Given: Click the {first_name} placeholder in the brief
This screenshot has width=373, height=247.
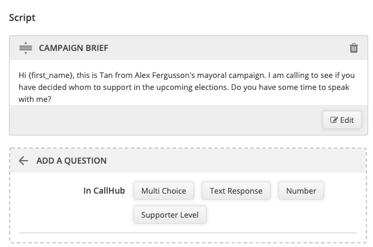Looking at the screenshot, I should pos(51,76).
